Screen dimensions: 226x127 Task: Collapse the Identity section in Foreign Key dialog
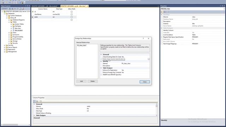101,61
